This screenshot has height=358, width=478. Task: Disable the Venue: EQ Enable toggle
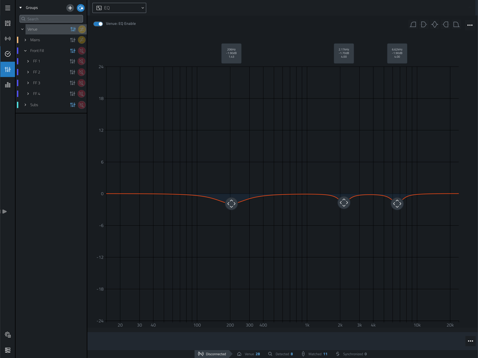pos(98,23)
